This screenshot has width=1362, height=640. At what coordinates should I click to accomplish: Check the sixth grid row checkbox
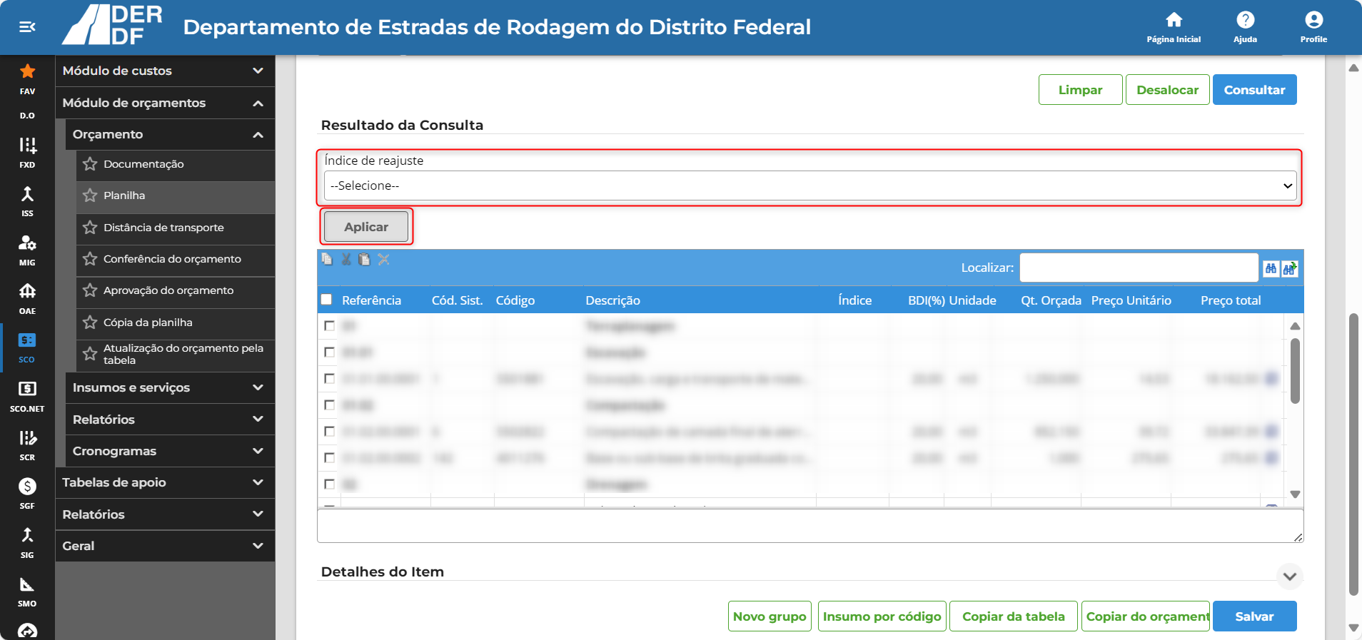tap(329, 458)
